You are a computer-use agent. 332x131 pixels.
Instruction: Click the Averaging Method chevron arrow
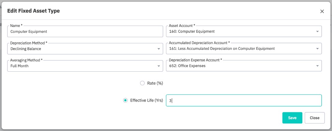click(x=159, y=66)
